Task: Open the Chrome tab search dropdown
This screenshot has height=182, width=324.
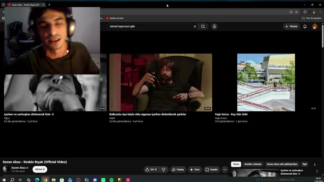Action: [3, 5]
